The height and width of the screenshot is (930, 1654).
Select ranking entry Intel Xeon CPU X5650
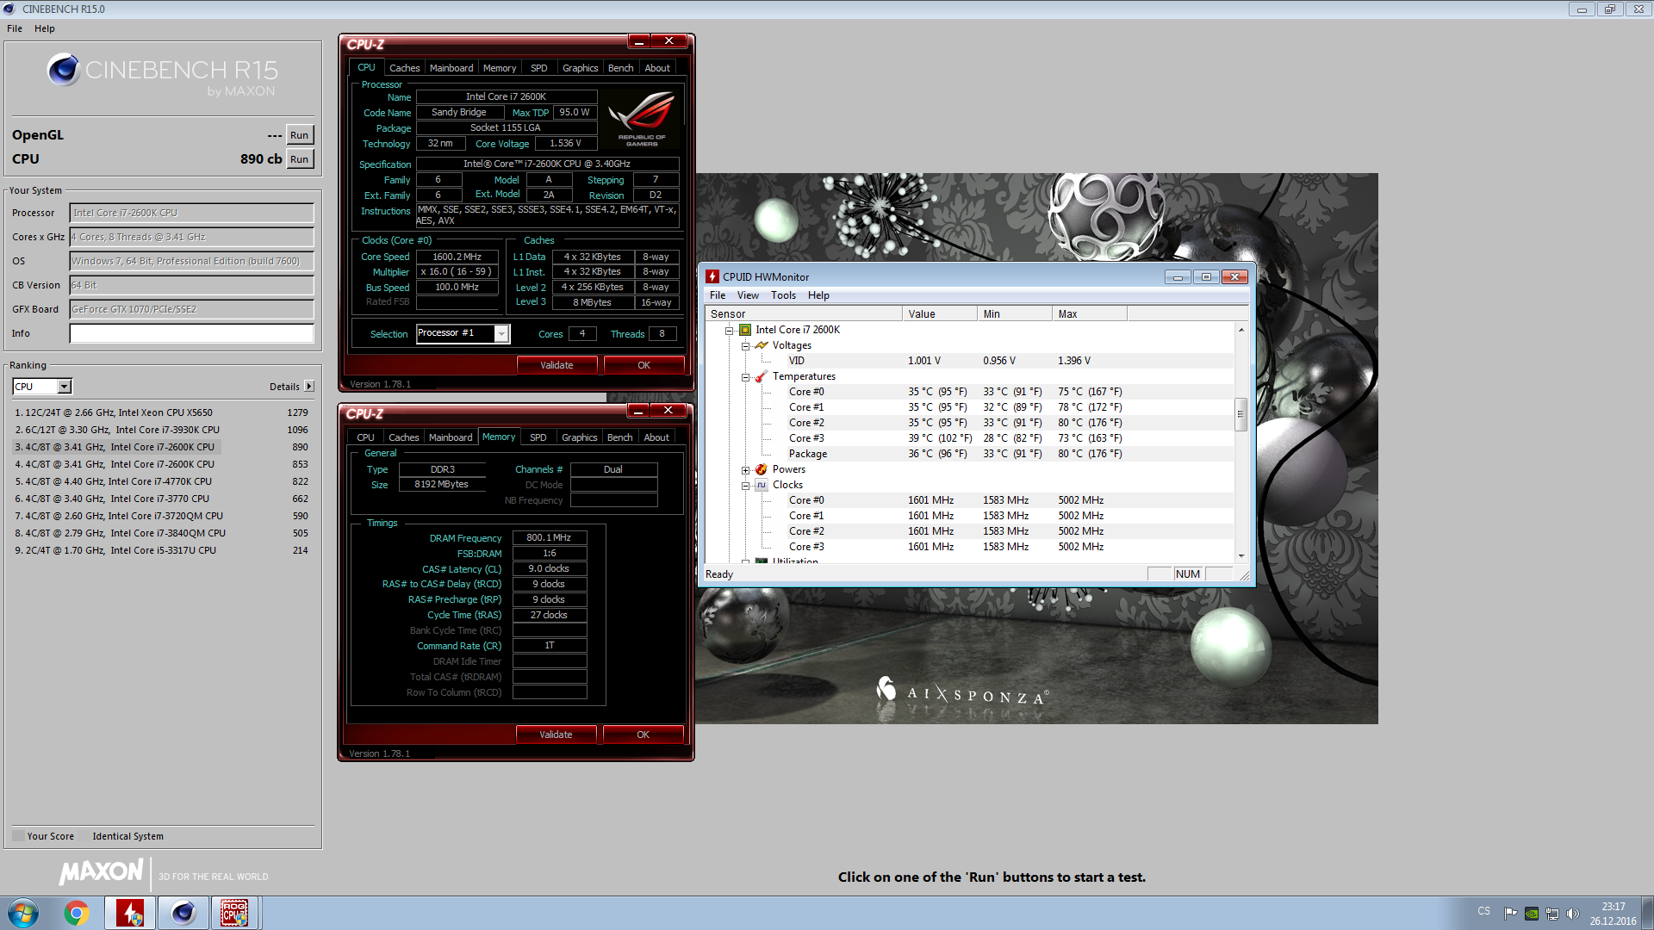tap(161, 412)
